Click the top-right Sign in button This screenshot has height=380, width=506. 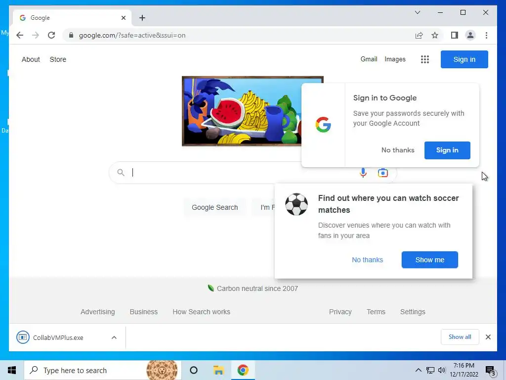tap(464, 59)
